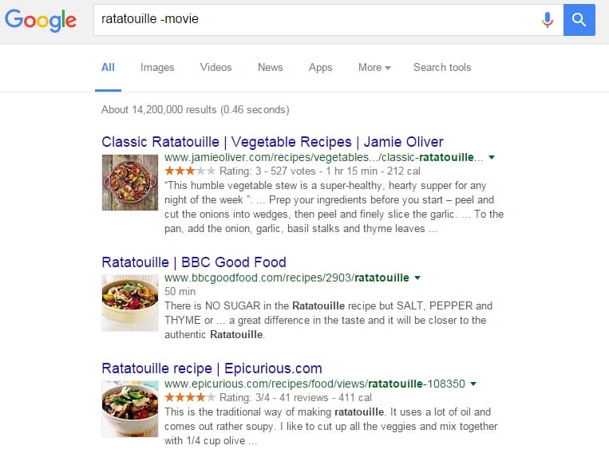Expand the bbcgoodfood.com URL dropdown arrow
609x457 pixels.
pyautogui.click(x=417, y=278)
